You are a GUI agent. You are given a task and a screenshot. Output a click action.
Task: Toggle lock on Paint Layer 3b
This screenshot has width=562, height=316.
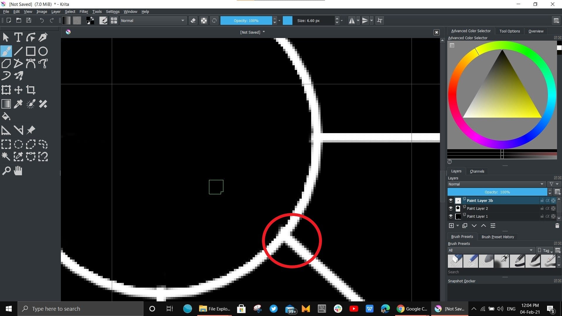point(542,200)
